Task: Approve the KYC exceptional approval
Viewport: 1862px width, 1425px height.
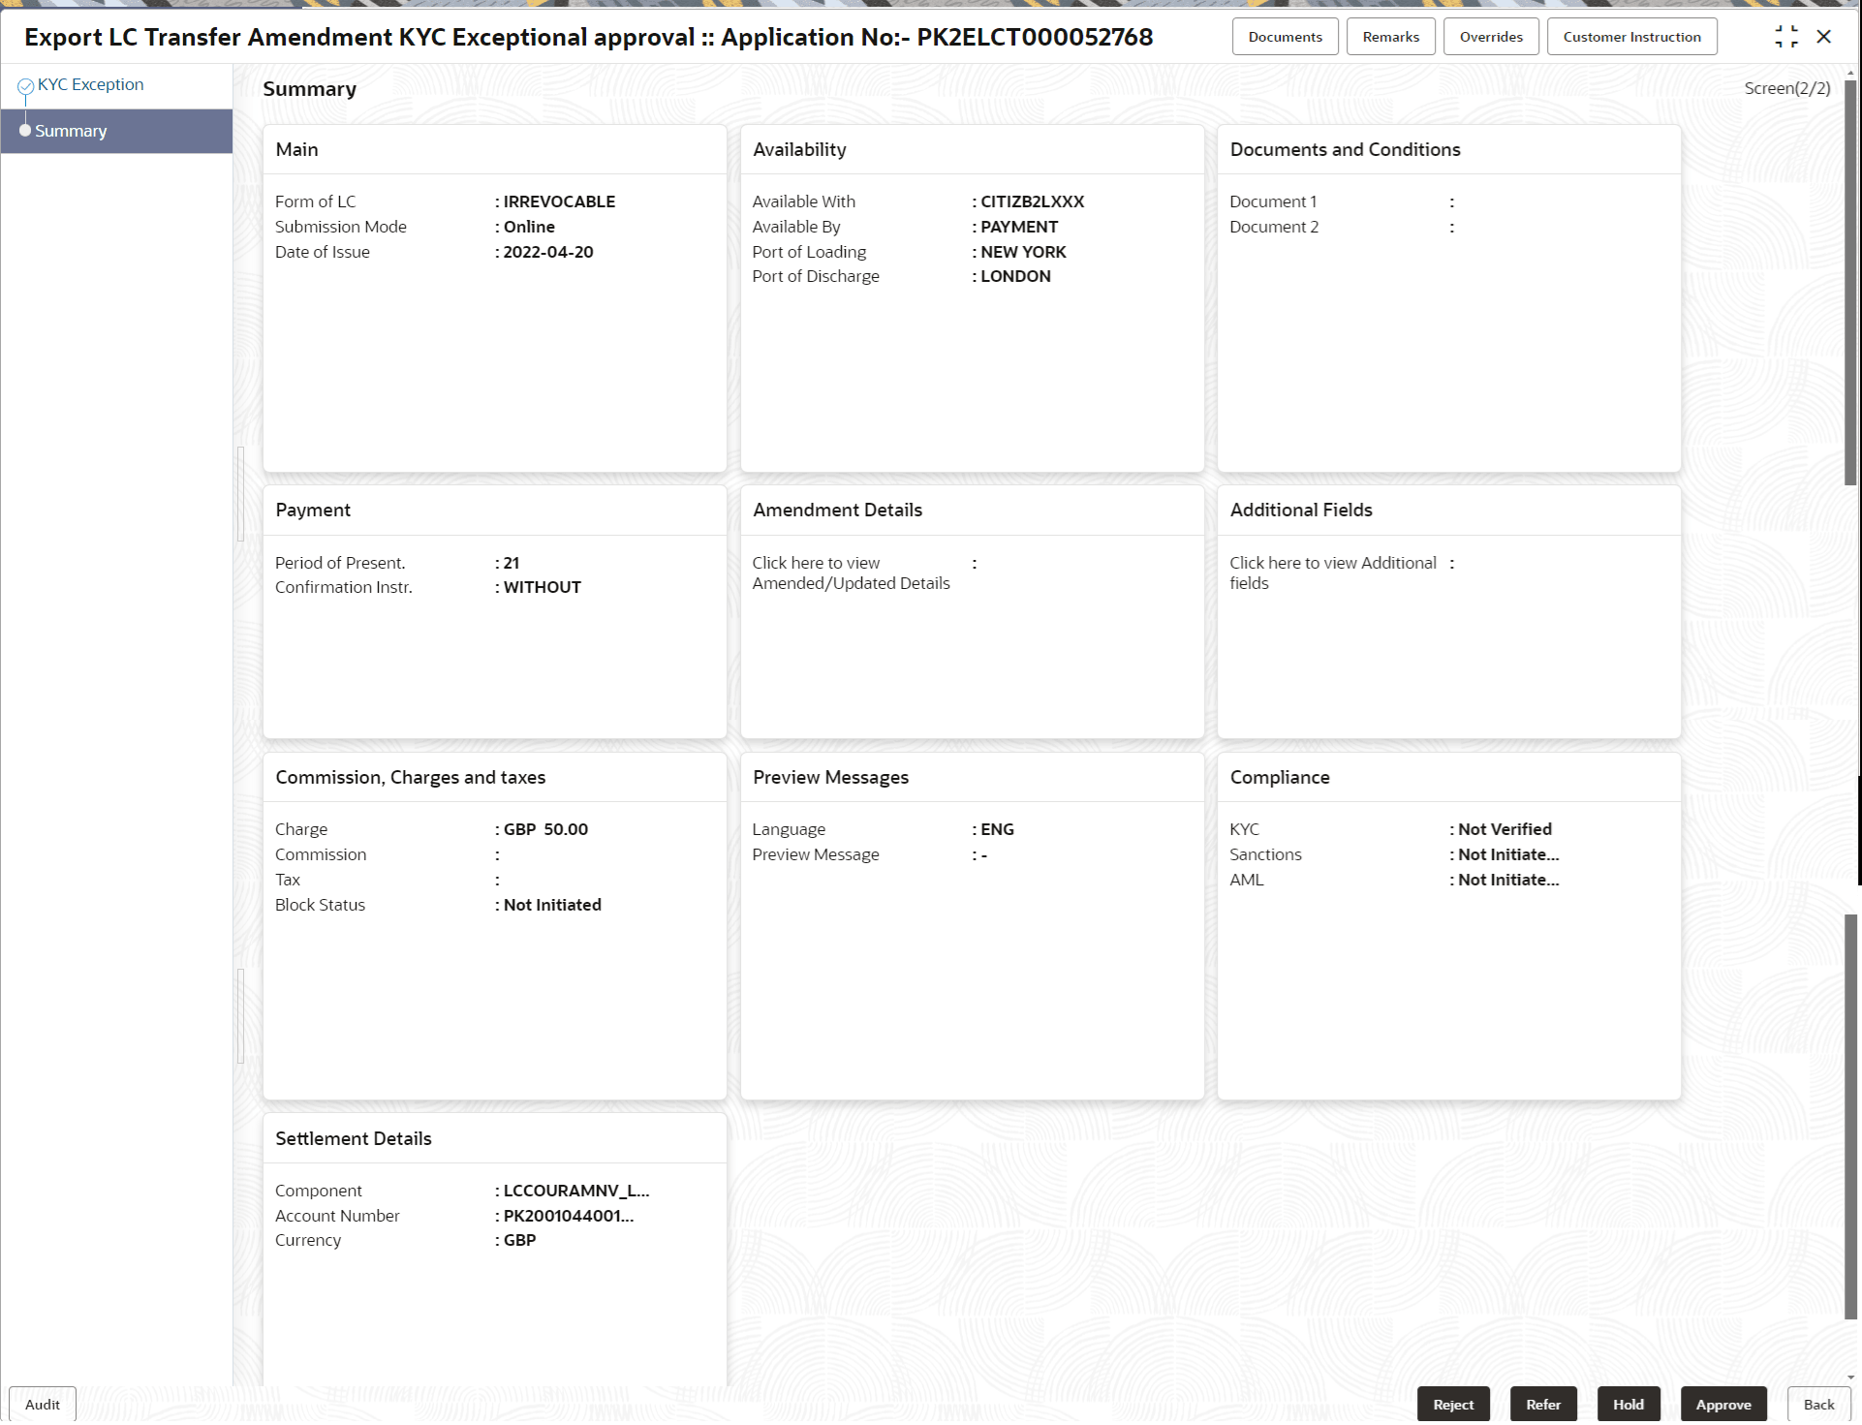Action: pos(1723,1404)
